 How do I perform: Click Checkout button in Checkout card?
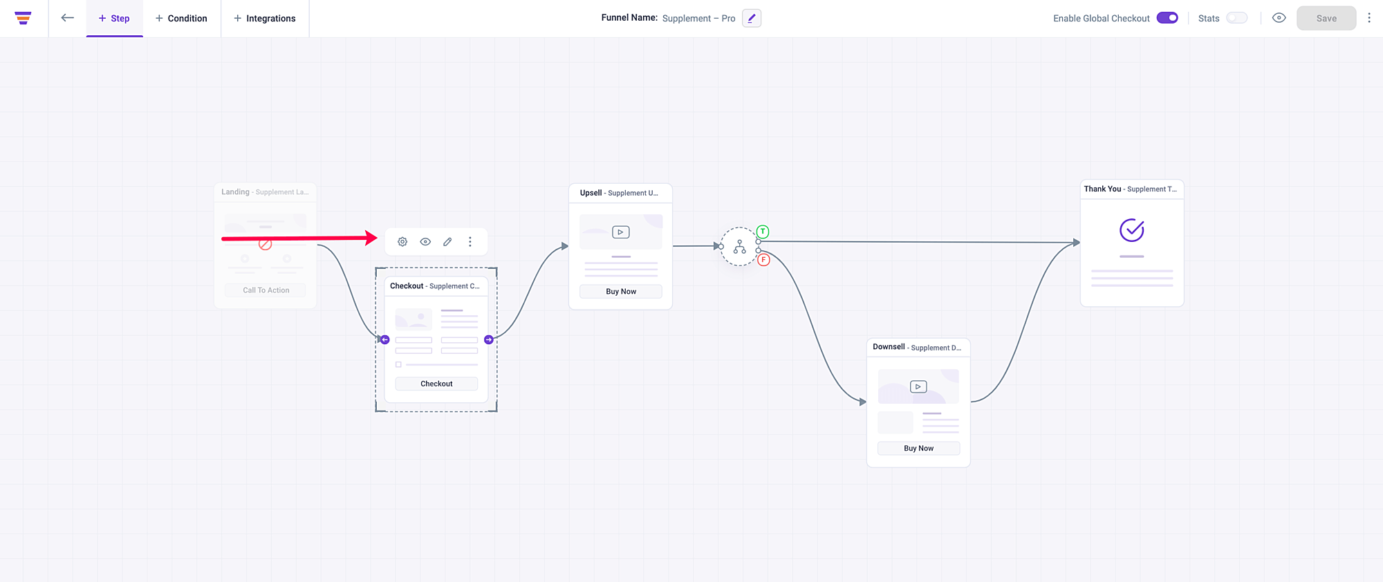(436, 384)
